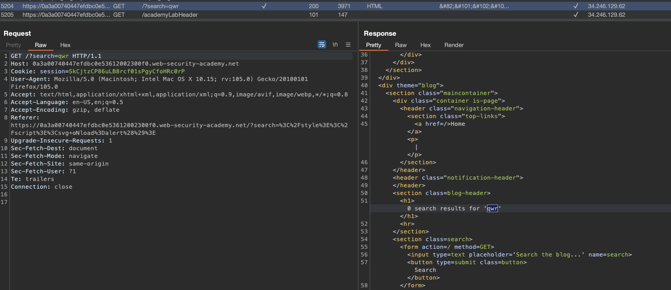Open the Request panel hamburger options menu
The height and width of the screenshot is (290, 671).
pos(348,45)
